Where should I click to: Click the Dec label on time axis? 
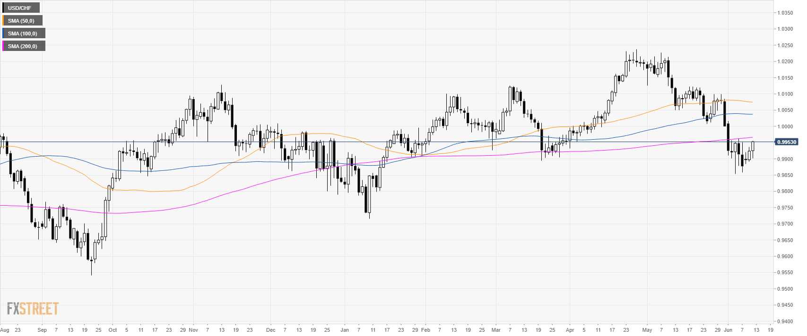[x=270, y=330]
